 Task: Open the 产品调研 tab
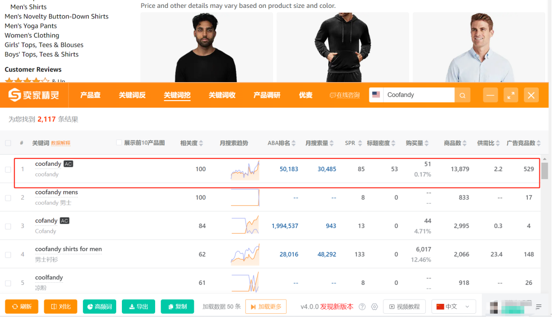[267, 95]
